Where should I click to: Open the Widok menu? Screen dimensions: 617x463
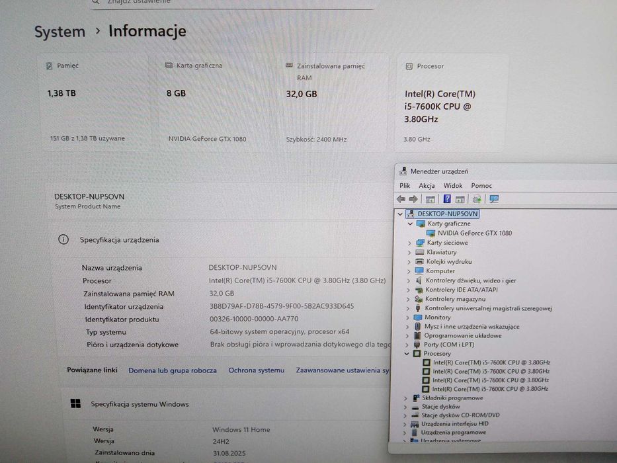pyautogui.click(x=452, y=185)
